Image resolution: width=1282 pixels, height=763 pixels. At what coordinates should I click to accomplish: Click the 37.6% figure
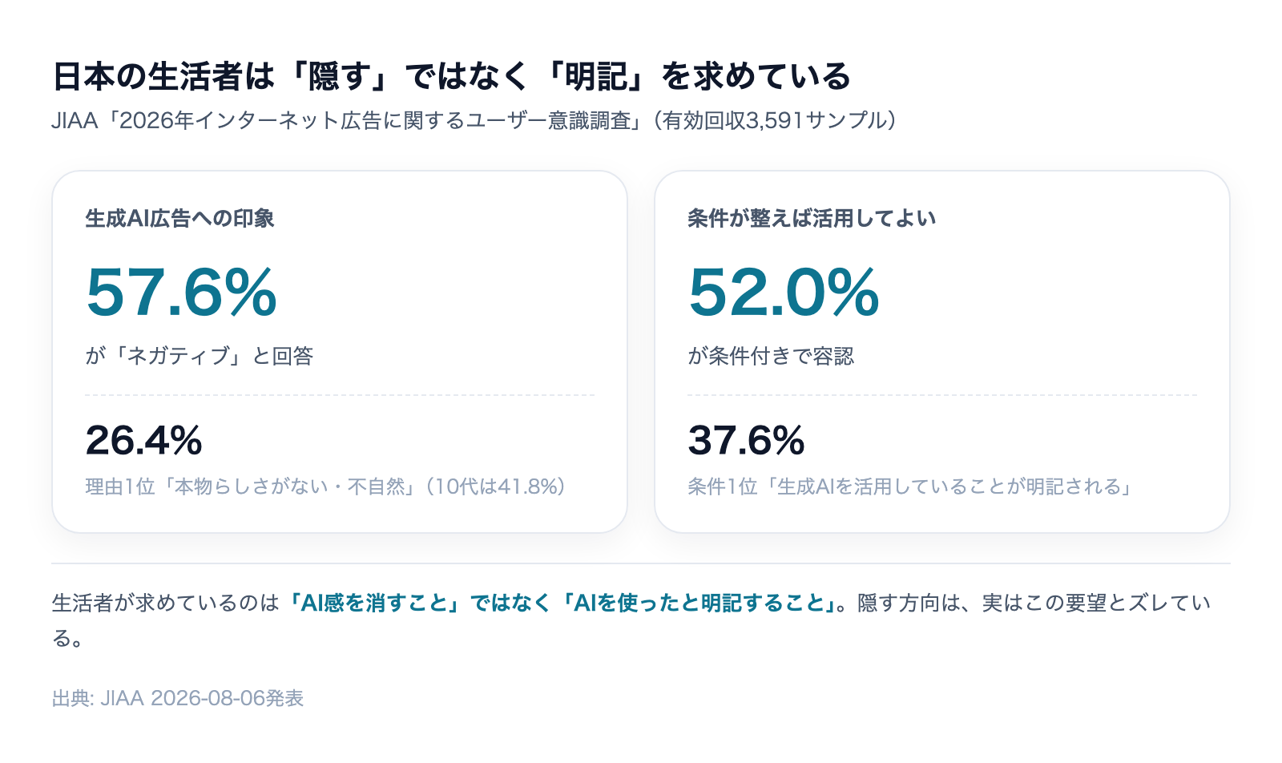tap(747, 440)
